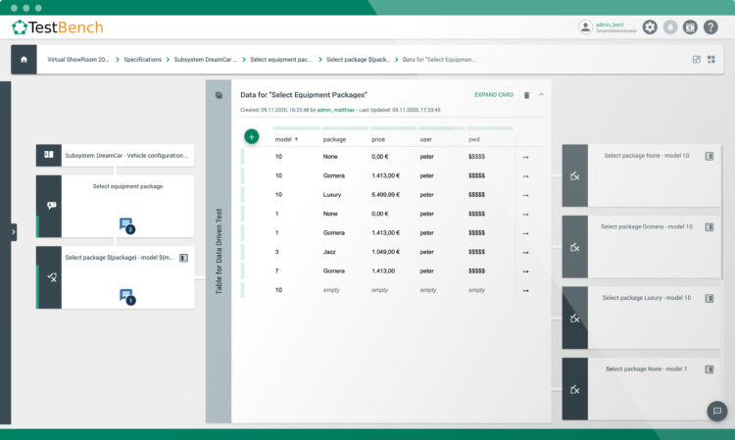This screenshot has height=440, width=735.
Task: Open comments icon on Select equipment package card
Action: pyautogui.click(x=127, y=225)
